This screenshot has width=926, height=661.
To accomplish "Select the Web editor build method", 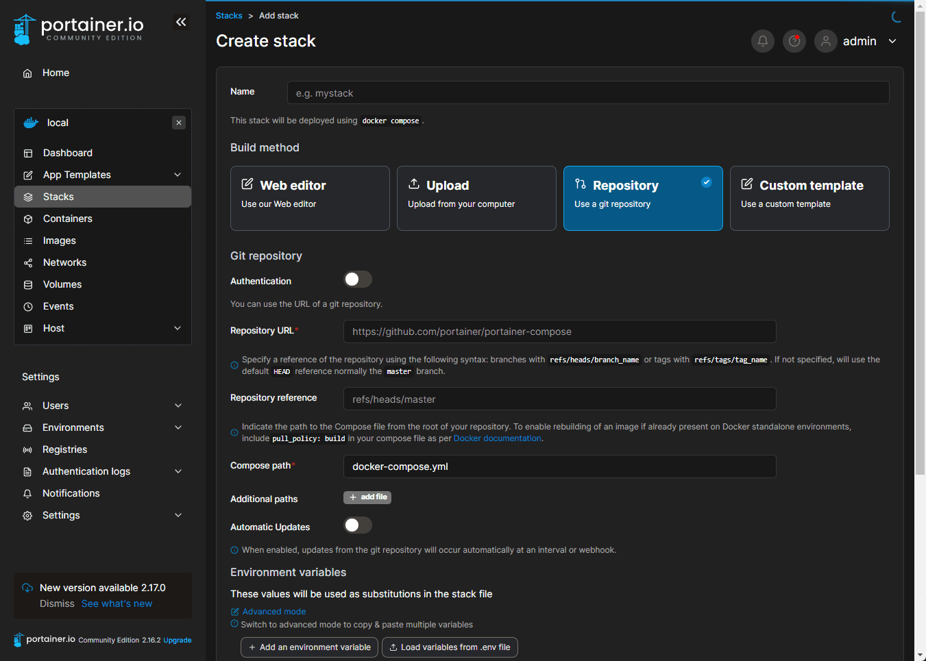I will tap(310, 198).
